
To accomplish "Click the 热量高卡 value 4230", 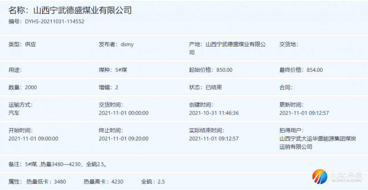I will click(x=117, y=182).
